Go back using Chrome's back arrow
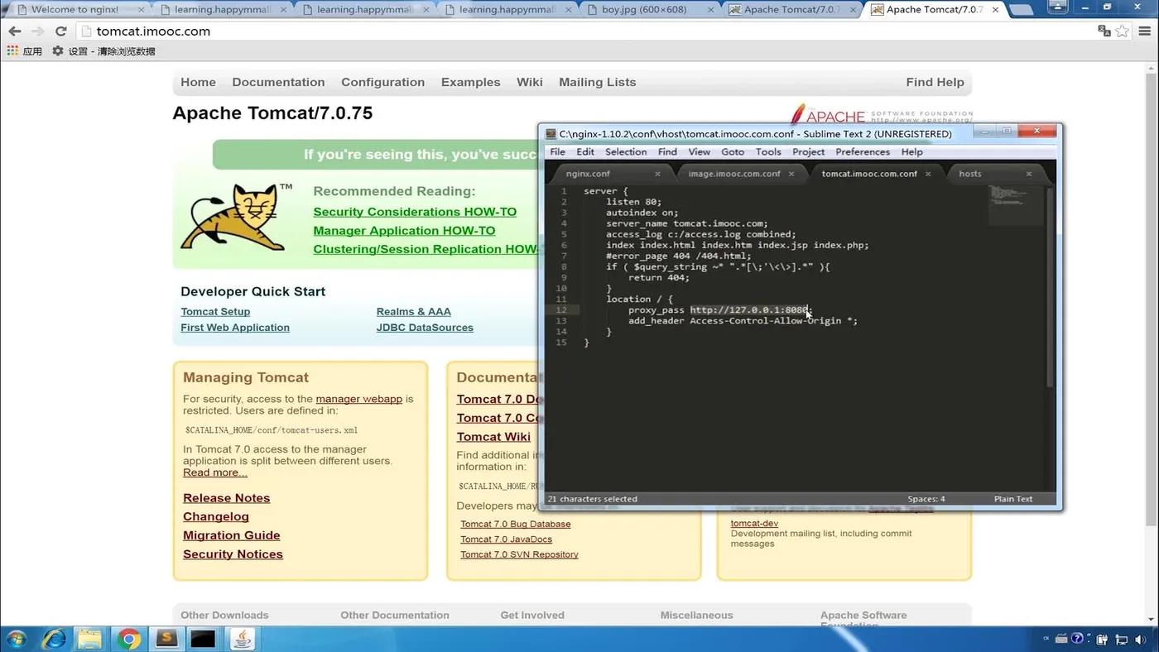 [x=15, y=31]
